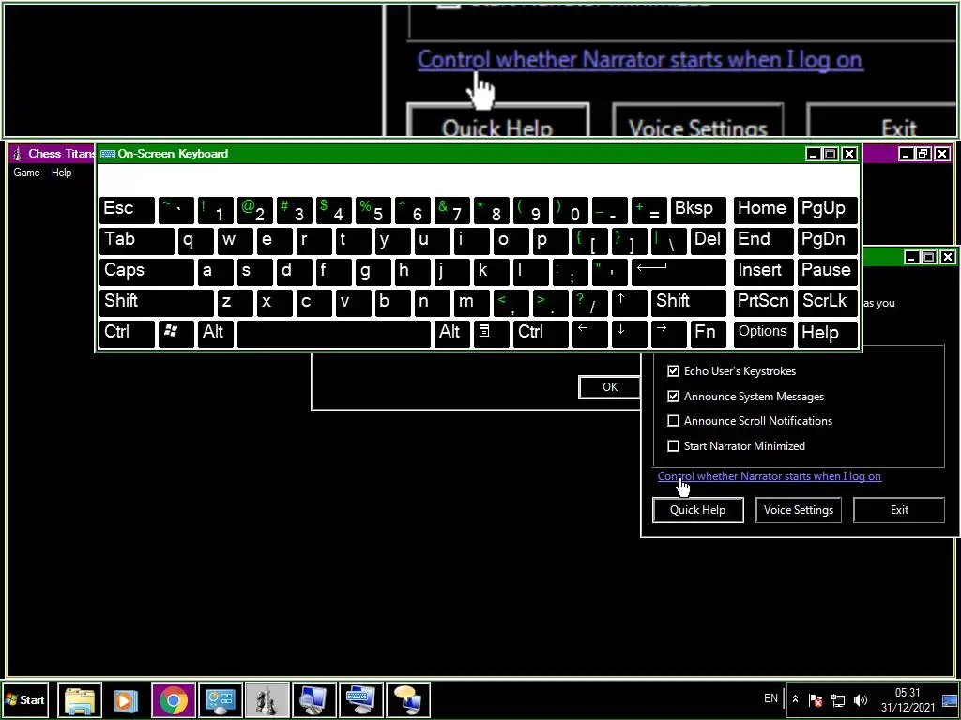This screenshot has width=961, height=720.
Task: Click the Windows logo key on keyboard
Action: coord(175,333)
